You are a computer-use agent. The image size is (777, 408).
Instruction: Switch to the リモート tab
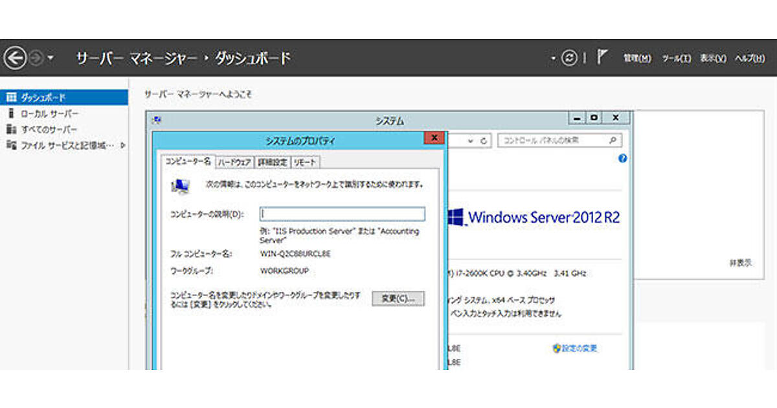tap(304, 162)
